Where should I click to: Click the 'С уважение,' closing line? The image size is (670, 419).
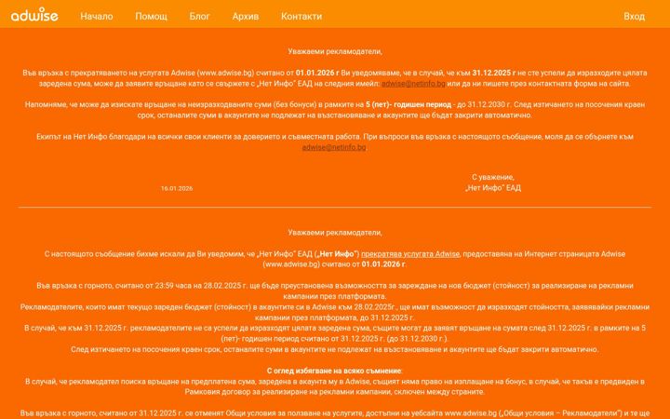tap(493, 177)
